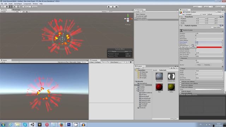Select the MyDefault material thumbnail
226x127 pixels.
click(x=159, y=76)
